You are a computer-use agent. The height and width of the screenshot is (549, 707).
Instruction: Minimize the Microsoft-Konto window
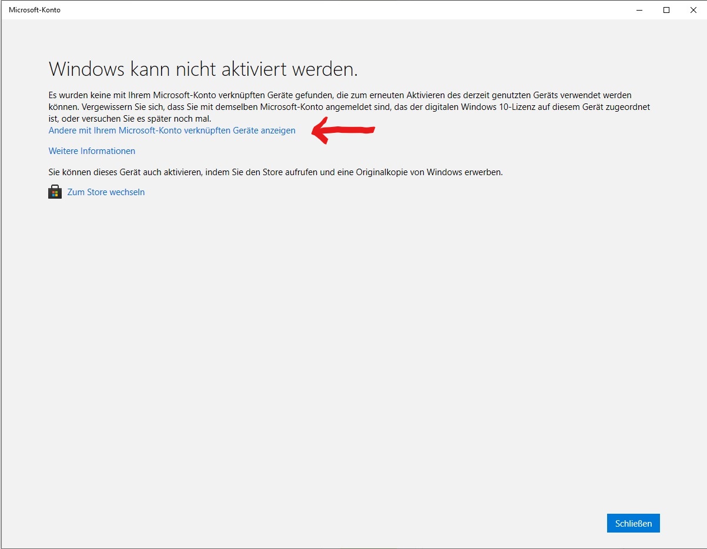pos(639,10)
